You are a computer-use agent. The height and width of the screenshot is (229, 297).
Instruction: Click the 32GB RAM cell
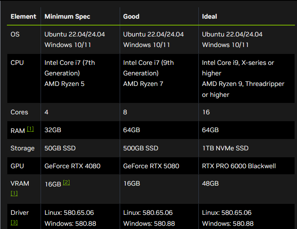pyautogui.click(x=53, y=130)
